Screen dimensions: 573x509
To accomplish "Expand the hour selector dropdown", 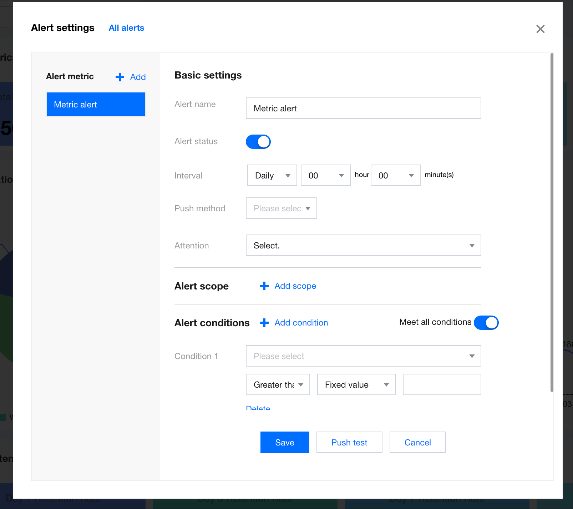I will (325, 175).
